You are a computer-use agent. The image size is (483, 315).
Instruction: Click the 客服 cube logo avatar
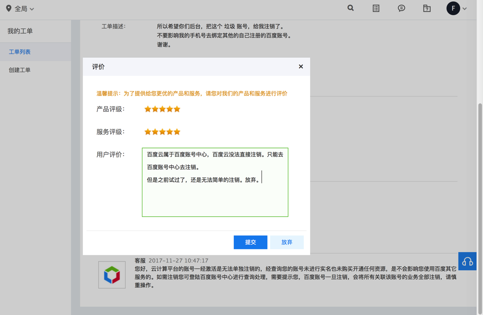[x=112, y=275]
